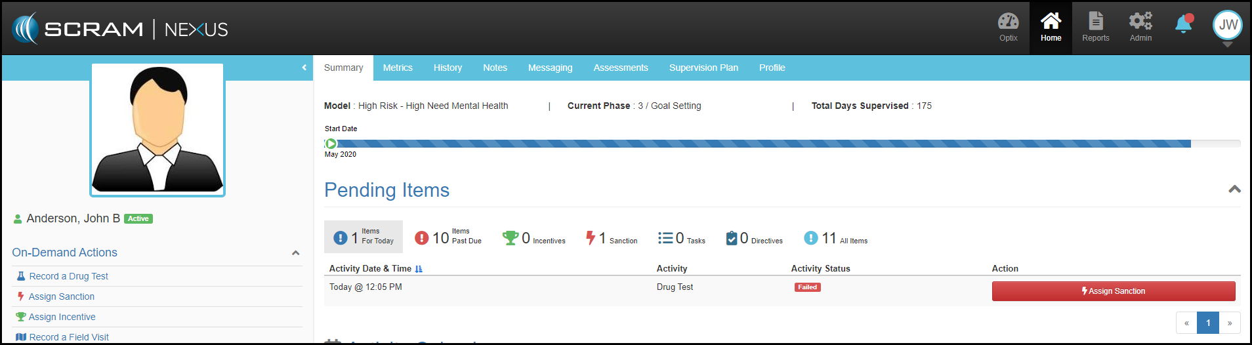Screen dimensions: 1252x345
Task: Select Assign Incentive in sidebar
Action: [x=62, y=317]
